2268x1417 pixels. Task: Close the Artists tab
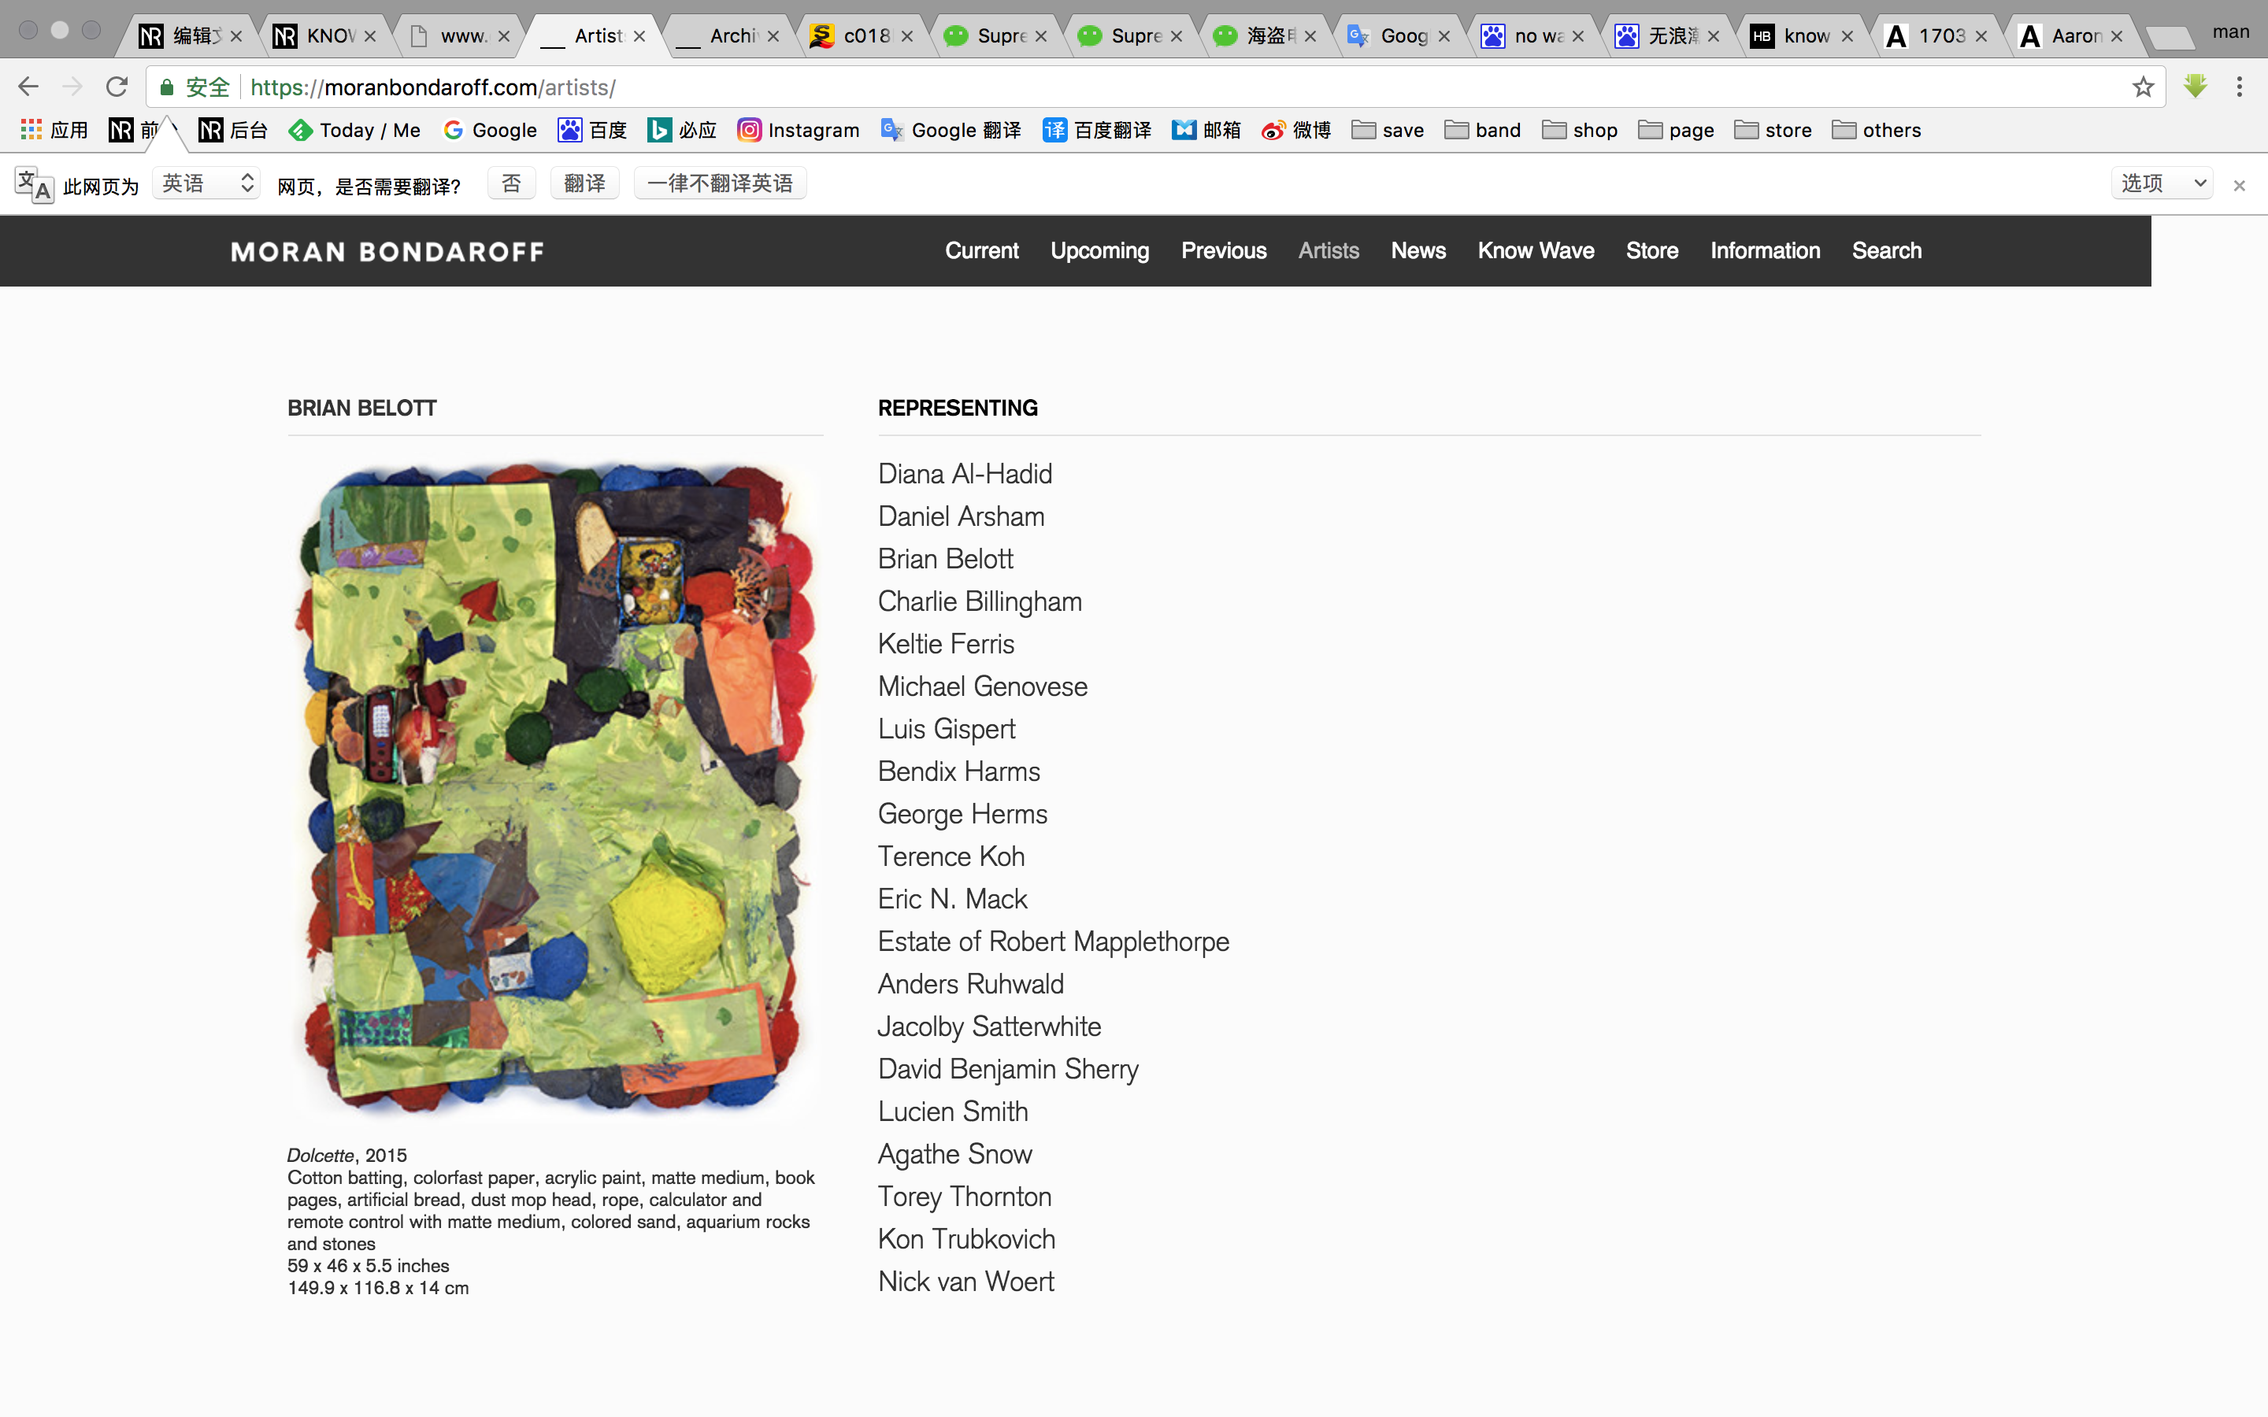point(639,36)
